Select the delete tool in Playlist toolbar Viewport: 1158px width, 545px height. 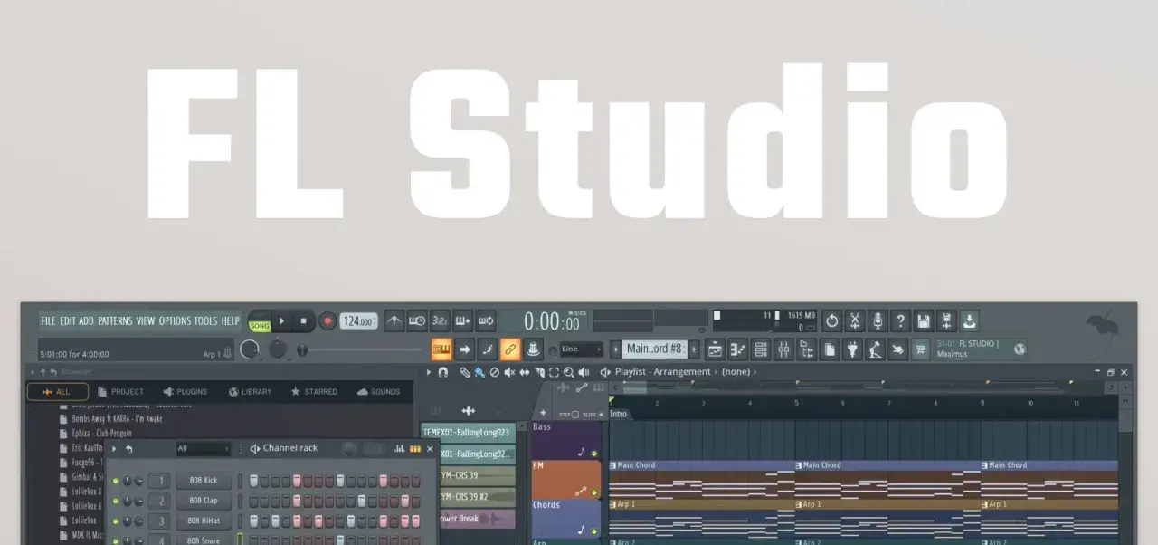point(495,372)
